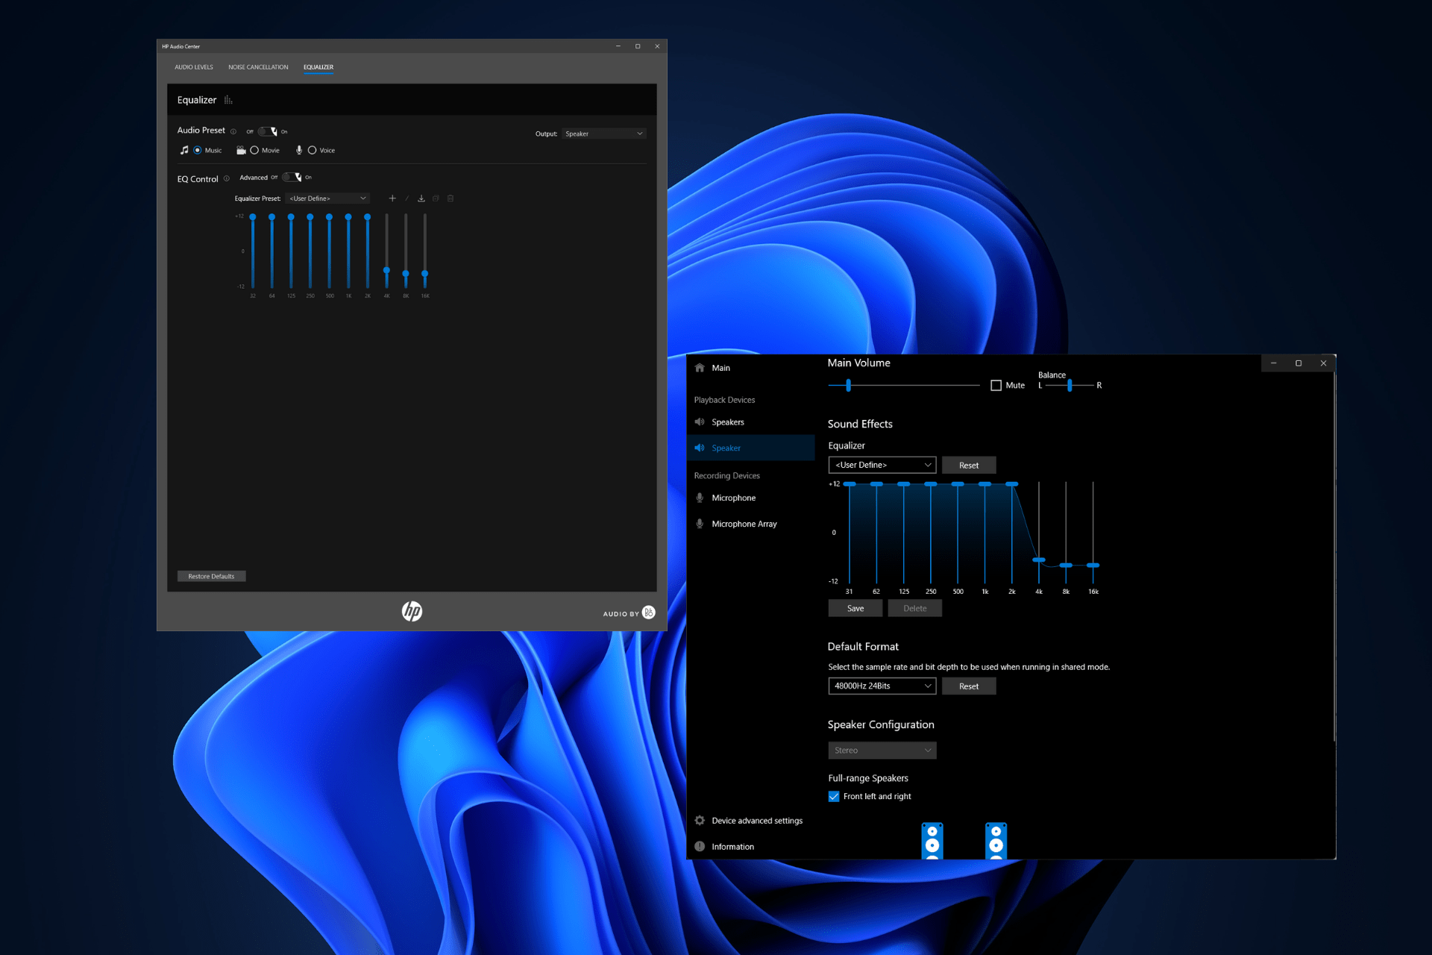
Task: Click the Main home icon
Action: [x=700, y=367]
